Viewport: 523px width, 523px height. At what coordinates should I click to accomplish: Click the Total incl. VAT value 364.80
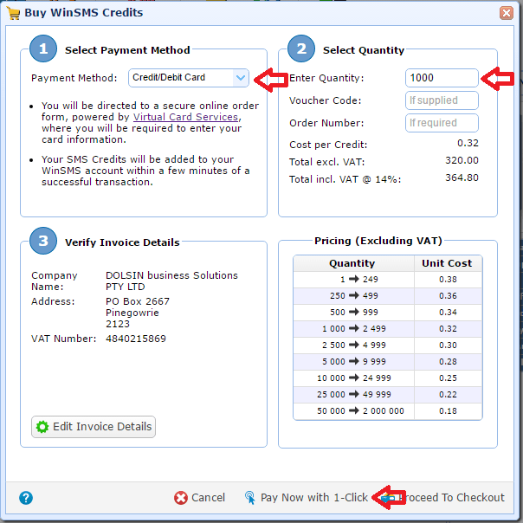[x=462, y=178]
